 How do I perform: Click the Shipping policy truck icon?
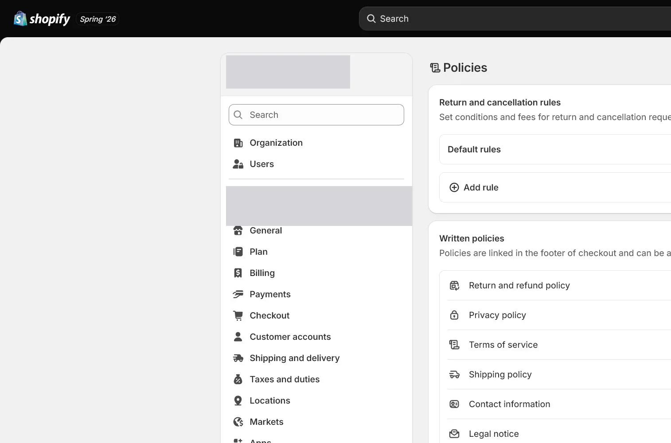(x=454, y=374)
